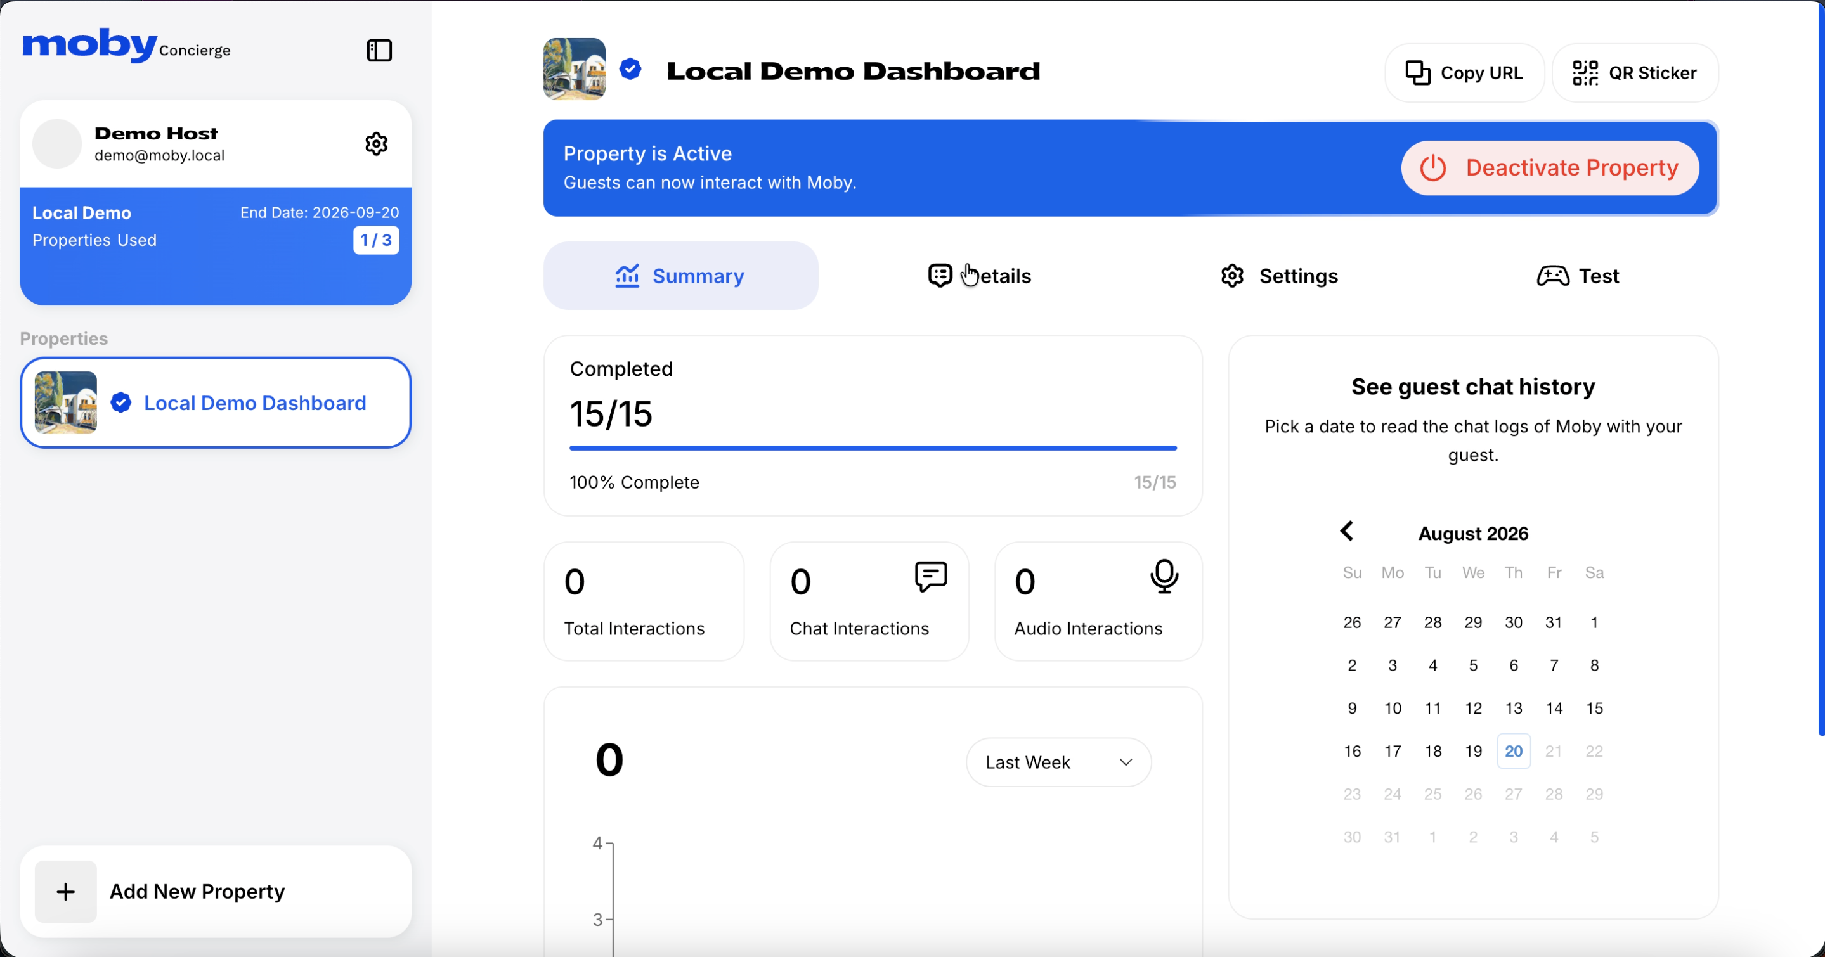Click the See guest chat history heading
The image size is (1825, 957).
(1473, 387)
